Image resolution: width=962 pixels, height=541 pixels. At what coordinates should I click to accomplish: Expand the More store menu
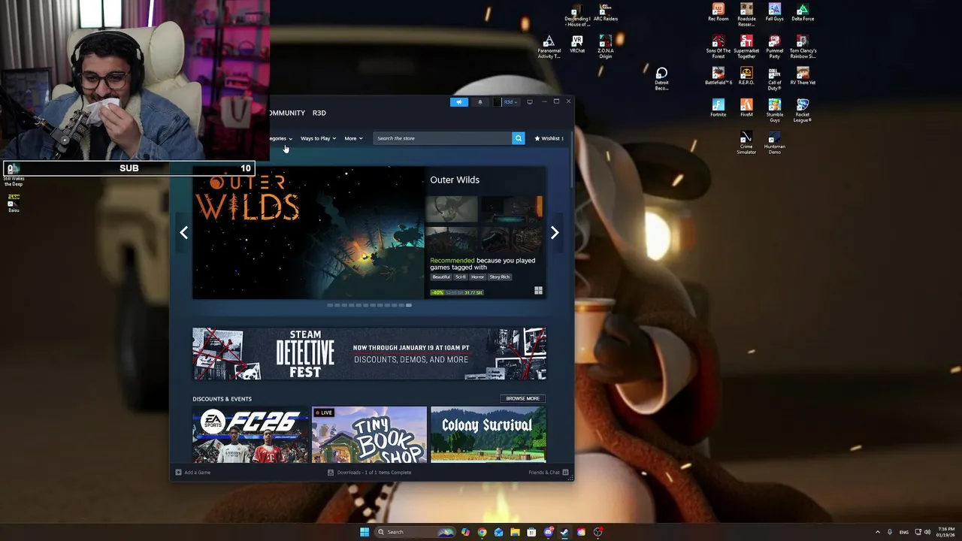click(353, 138)
